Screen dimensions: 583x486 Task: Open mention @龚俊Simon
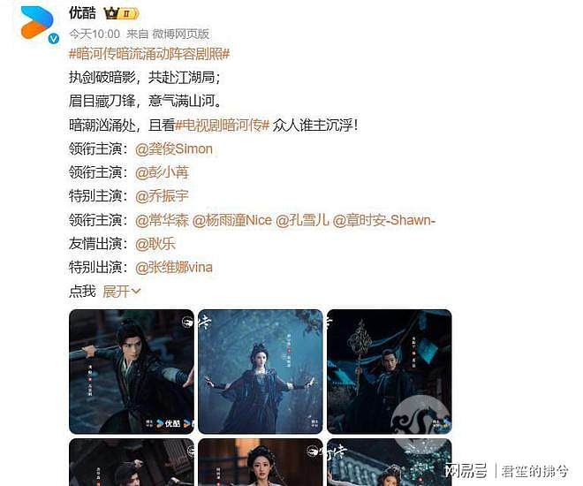point(174,149)
